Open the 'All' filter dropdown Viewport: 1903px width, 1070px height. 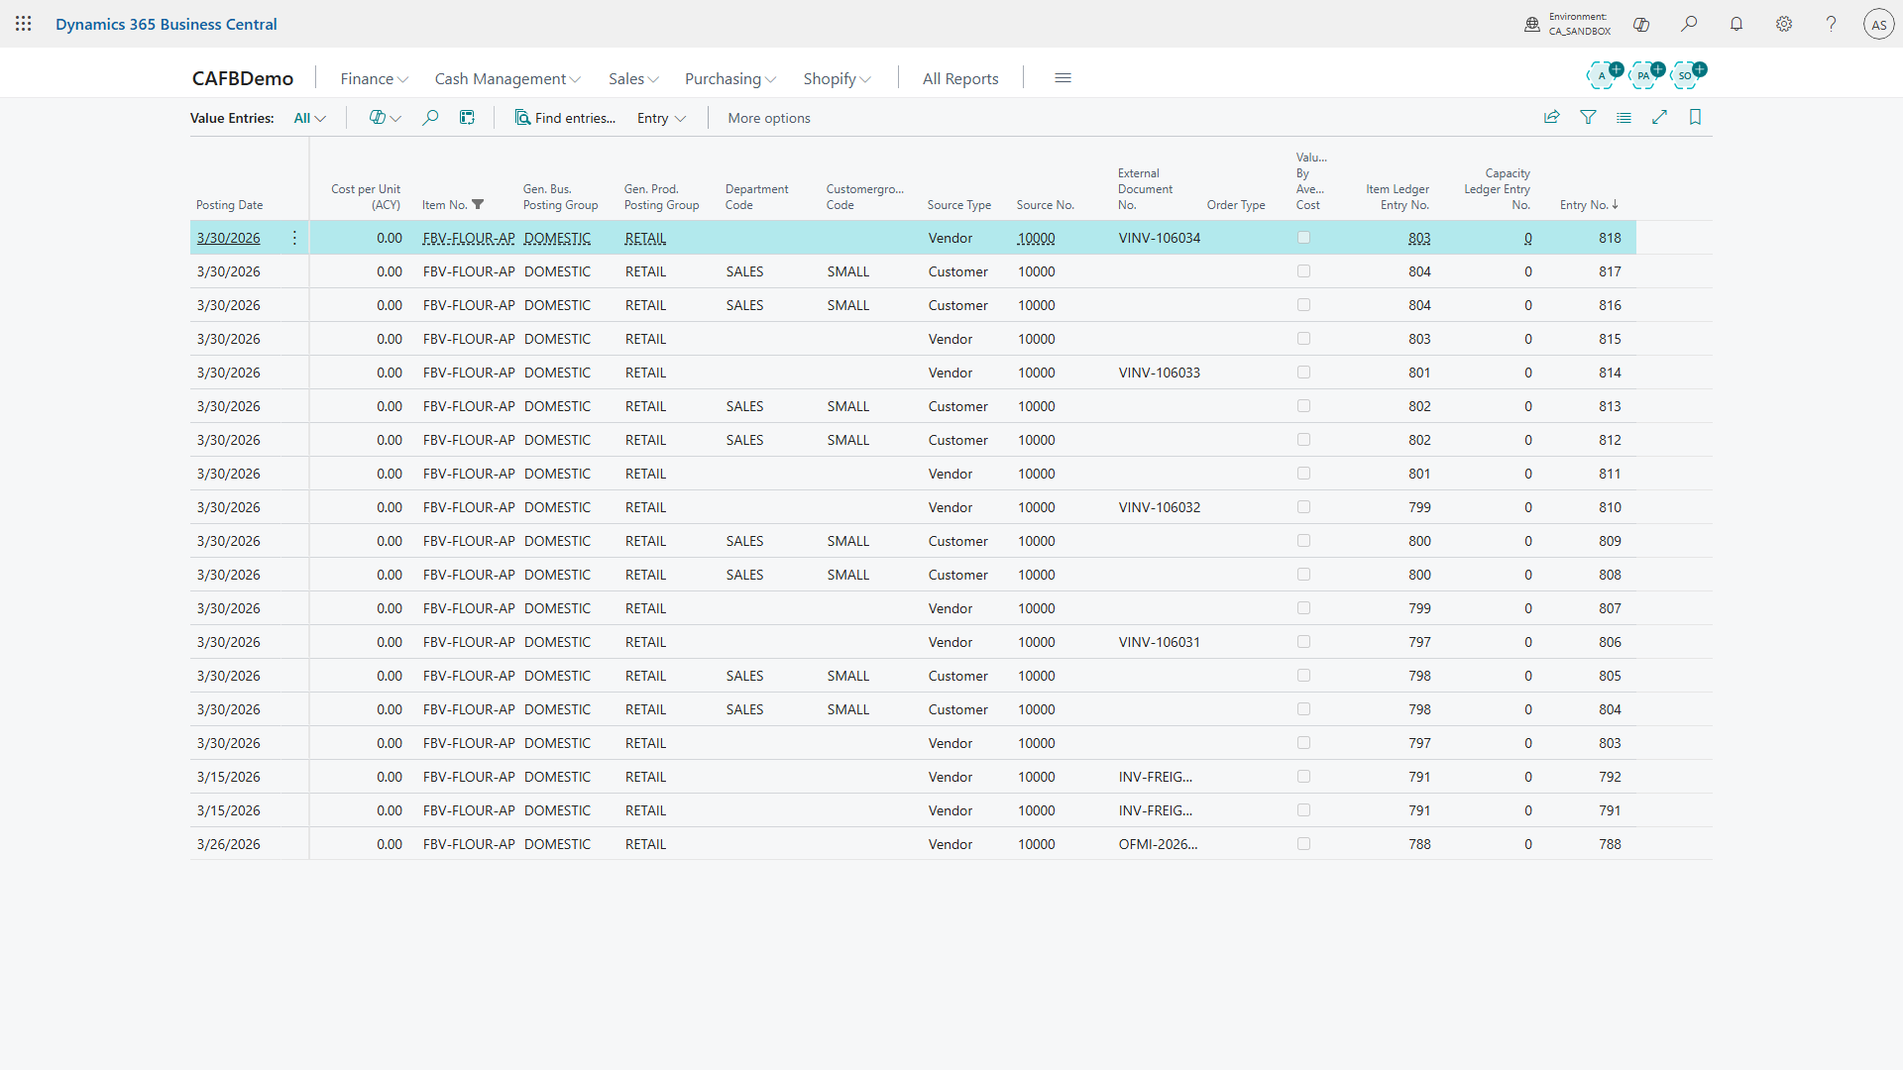click(309, 117)
